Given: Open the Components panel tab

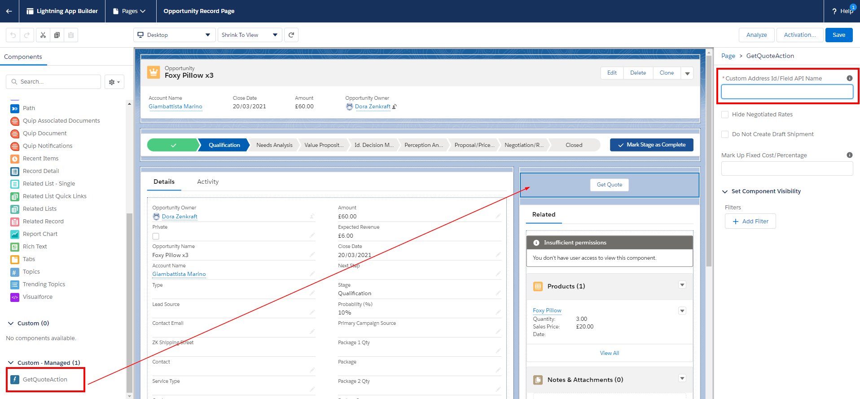Looking at the screenshot, I should point(23,57).
